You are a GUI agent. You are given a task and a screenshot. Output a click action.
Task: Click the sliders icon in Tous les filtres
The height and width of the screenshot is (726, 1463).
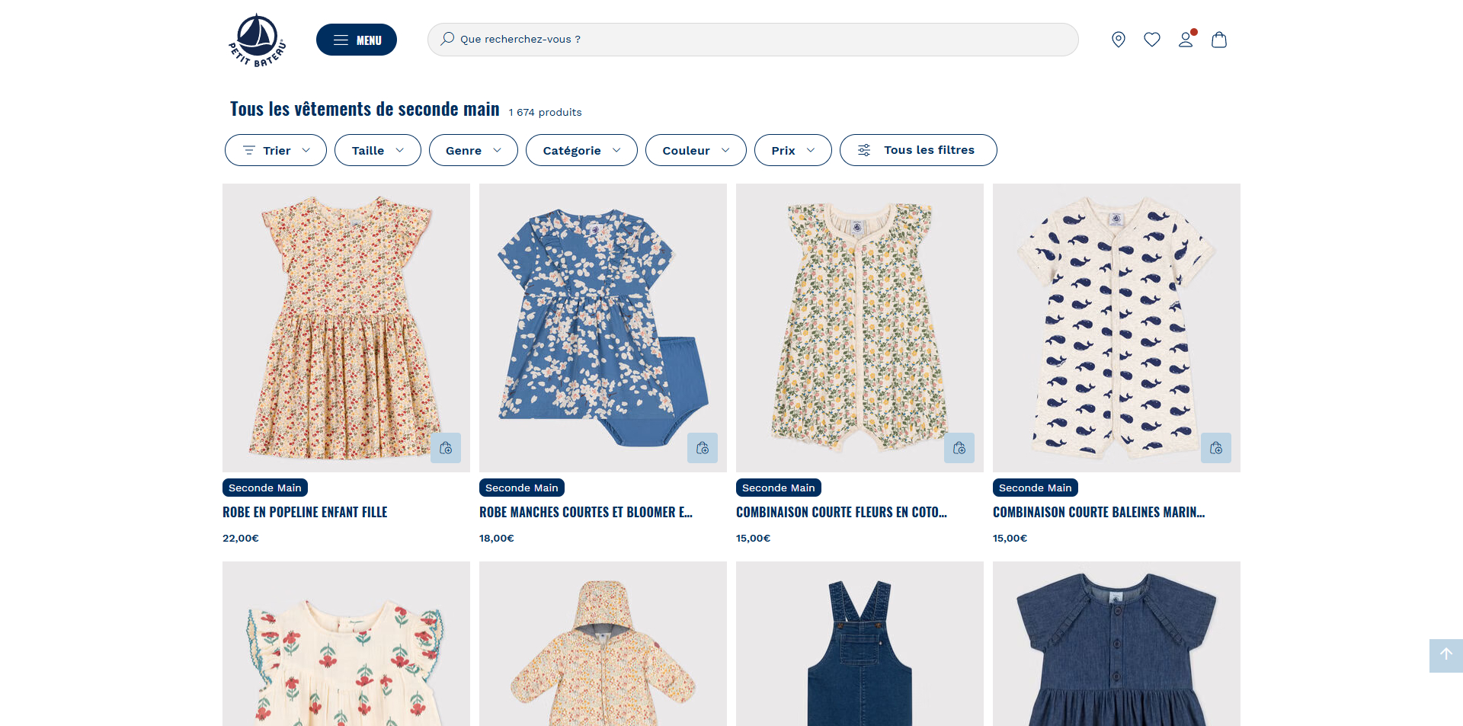point(864,150)
